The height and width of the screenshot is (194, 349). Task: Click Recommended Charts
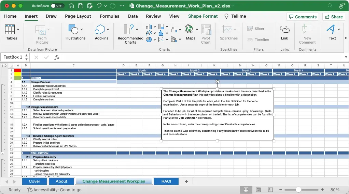pos(130,34)
